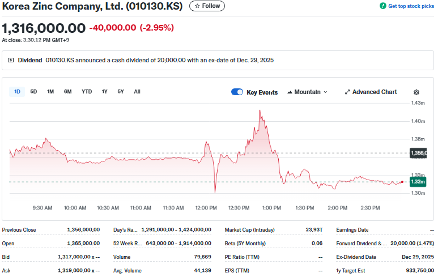The height and width of the screenshot is (277, 438).
Task: Click the star icon in Follow button
Action: point(197,6)
